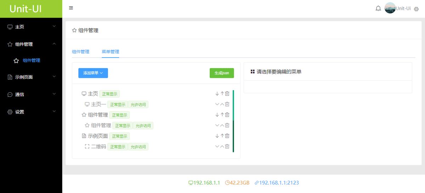Viewport: 425px width, 193px height.
Task: Move parent 组件管理 row down arrow
Action: [217, 115]
